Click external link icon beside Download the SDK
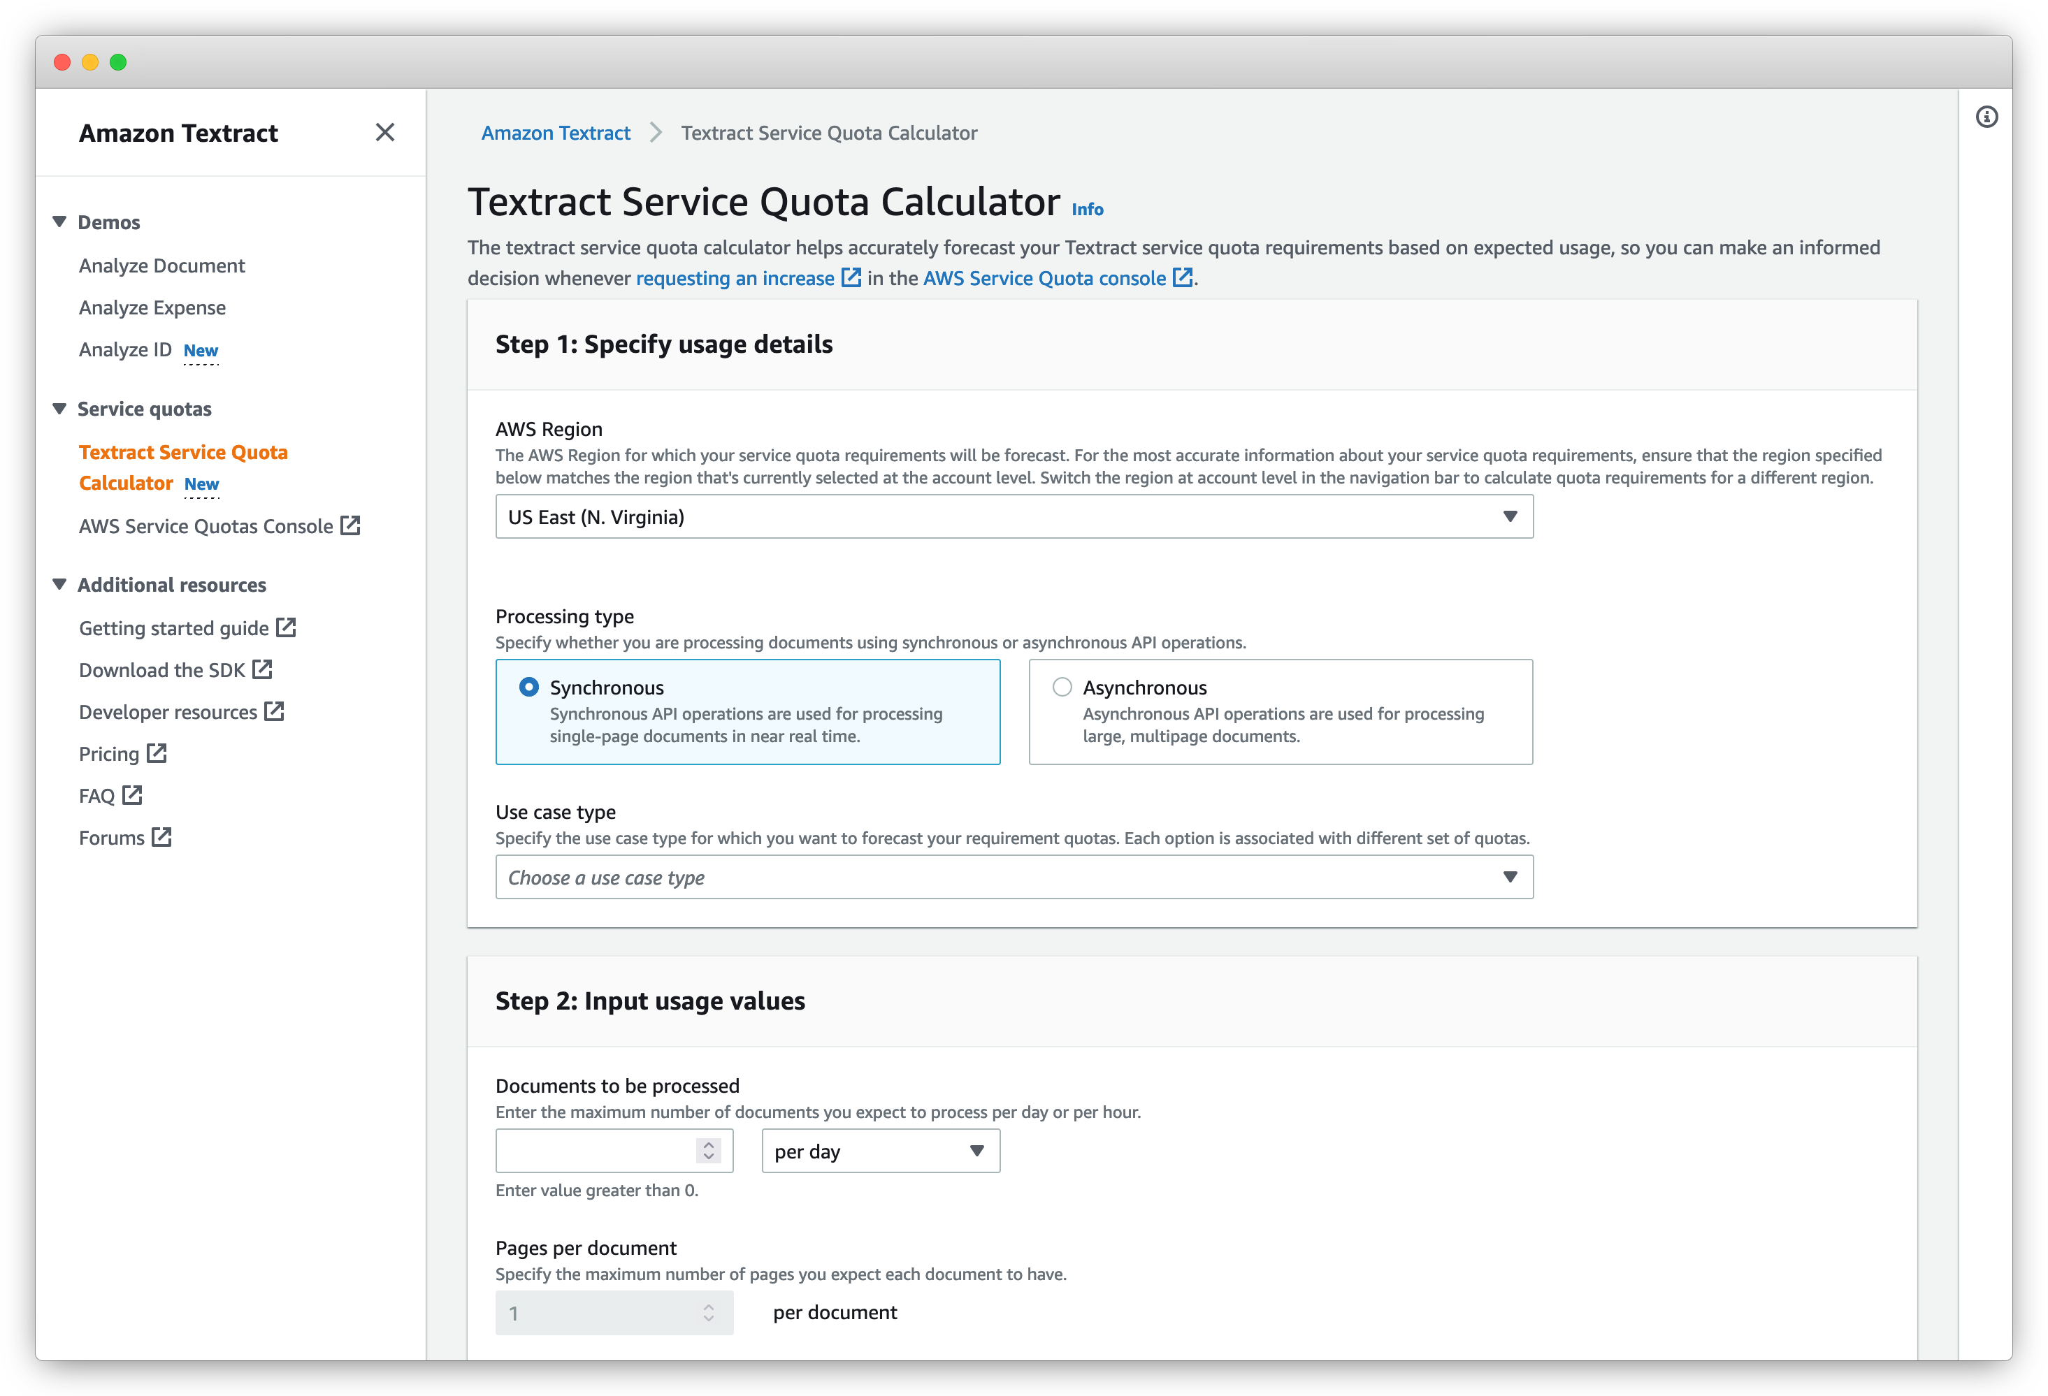This screenshot has height=1396, width=2048. pos(263,669)
